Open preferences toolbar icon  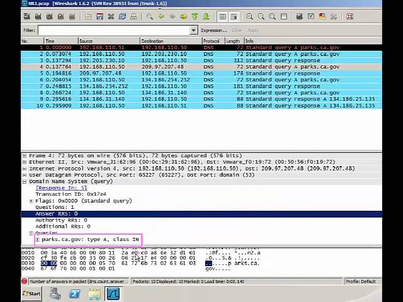pyautogui.click(x=334, y=17)
